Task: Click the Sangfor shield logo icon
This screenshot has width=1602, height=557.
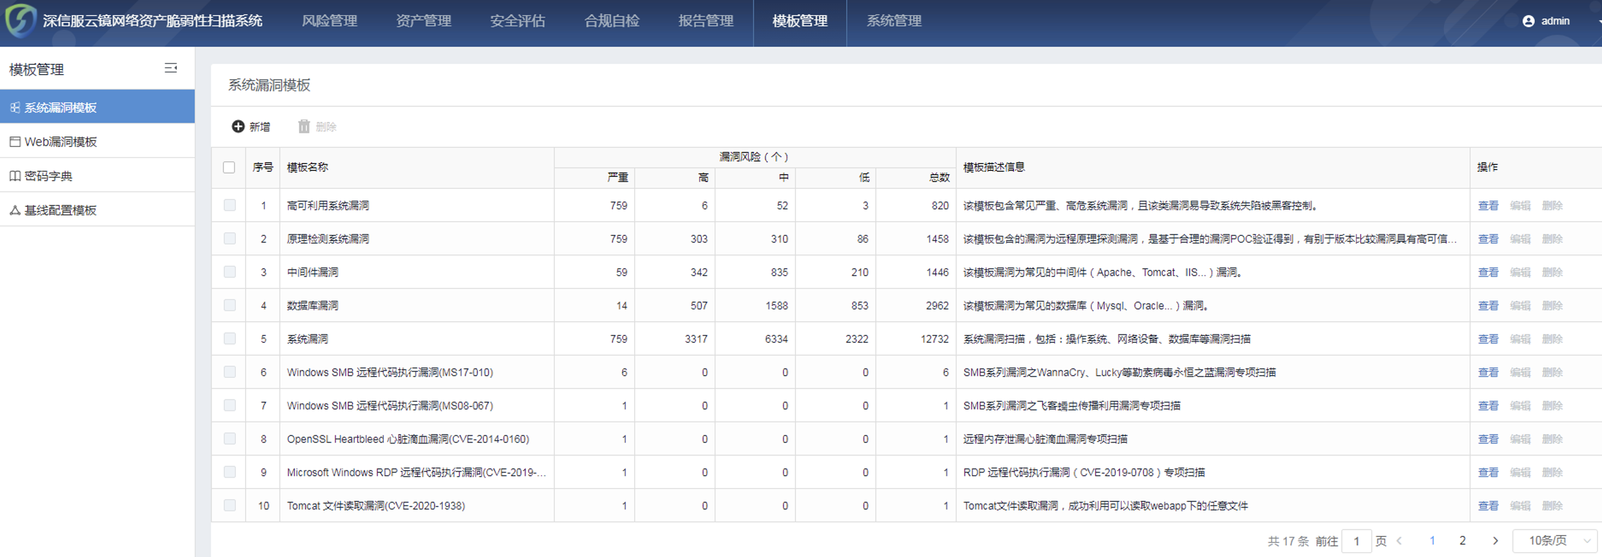Action: click(x=21, y=21)
